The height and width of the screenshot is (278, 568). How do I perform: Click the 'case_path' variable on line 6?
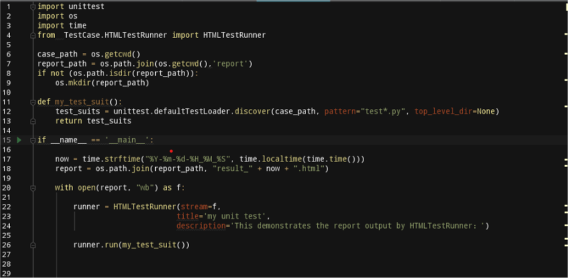point(57,54)
